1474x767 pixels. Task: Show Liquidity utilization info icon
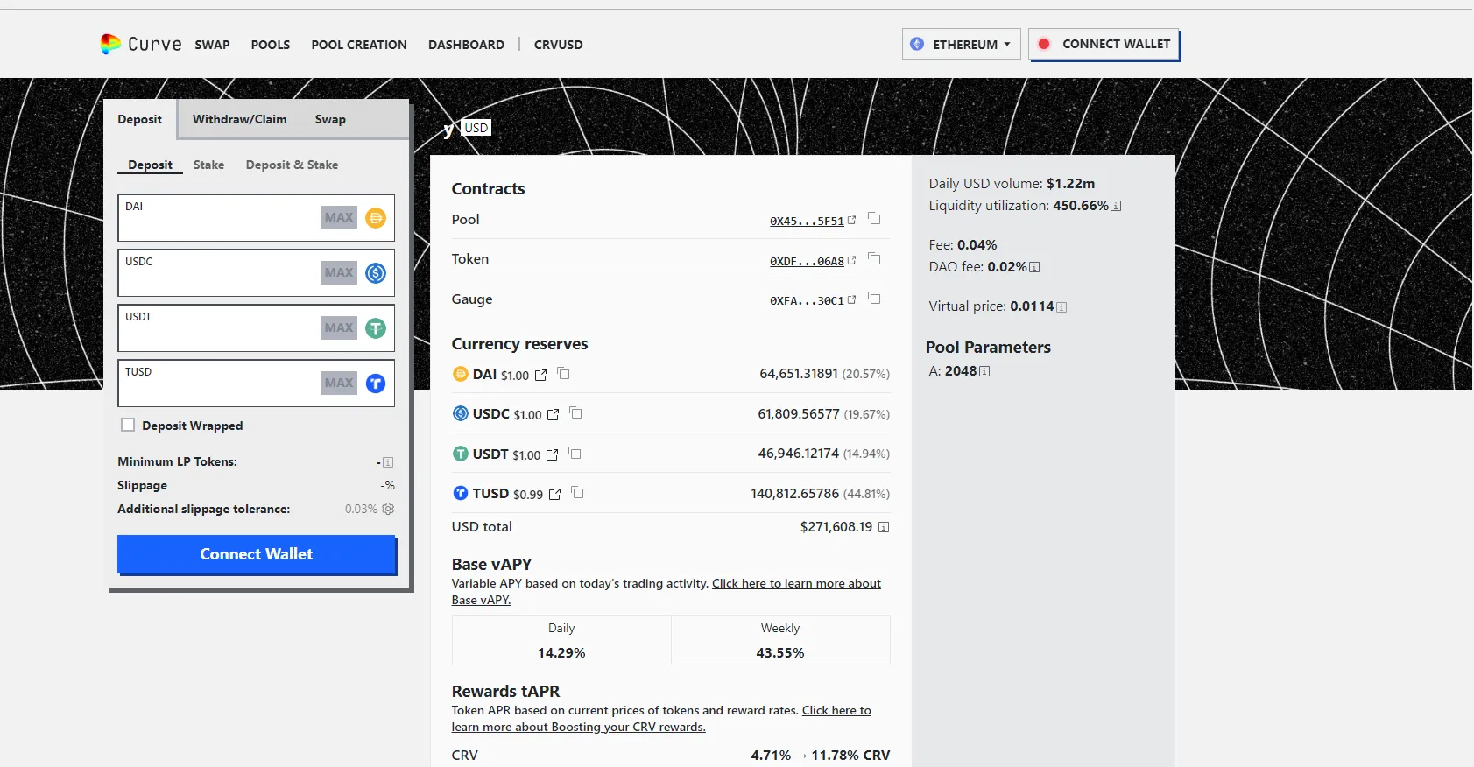pos(1116,206)
